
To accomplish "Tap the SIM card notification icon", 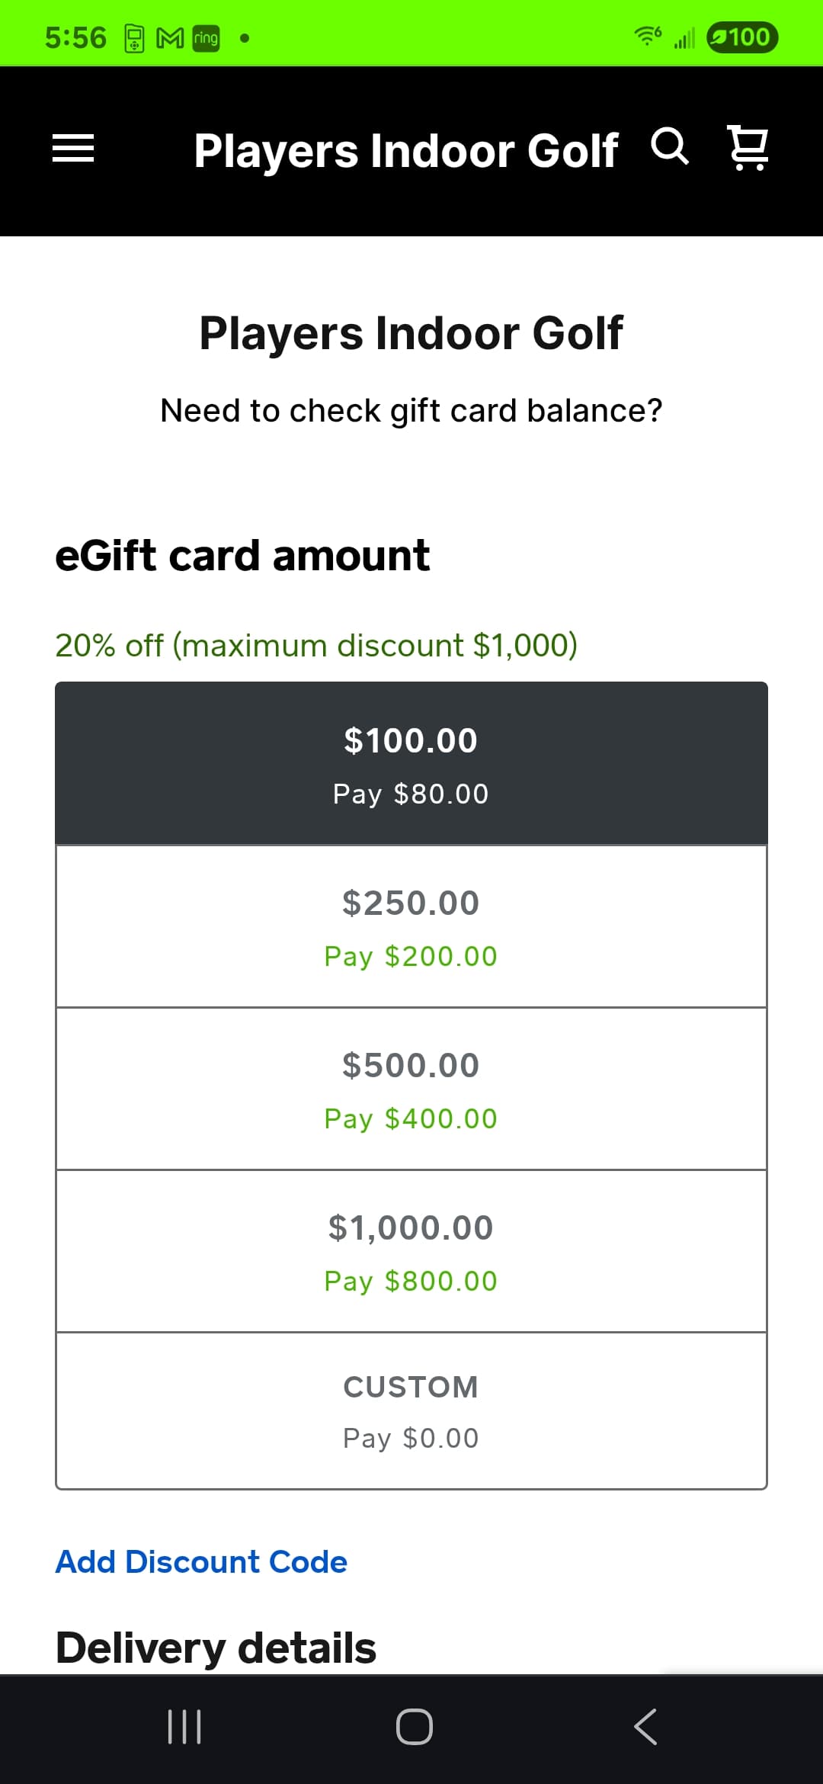I will [134, 38].
